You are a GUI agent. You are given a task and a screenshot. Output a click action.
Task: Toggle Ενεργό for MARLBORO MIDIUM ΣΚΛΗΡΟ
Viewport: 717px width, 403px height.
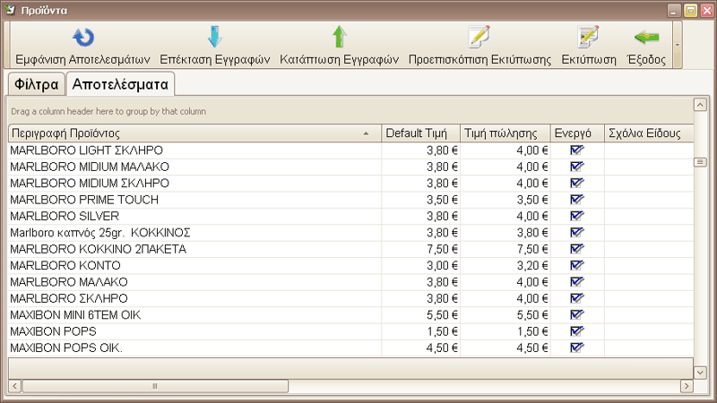[577, 183]
